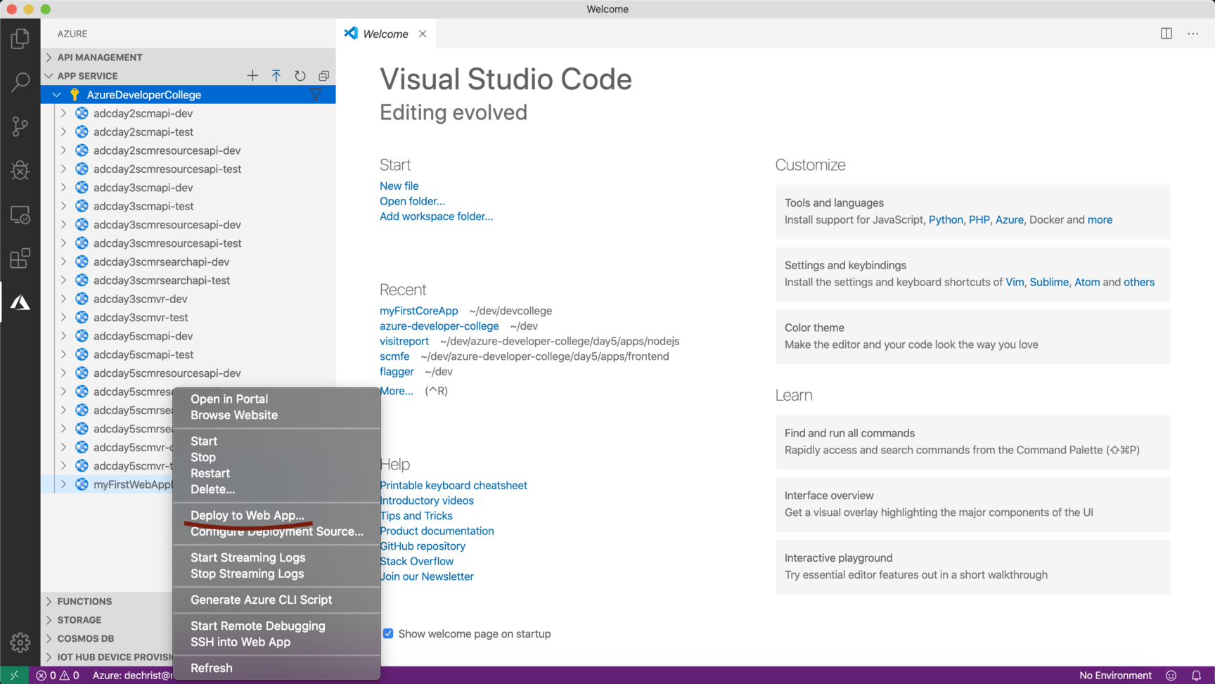The height and width of the screenshot is (684, 1215).
Task: Expand the adcday2scmapi-dev app
Action: [64, 112]
